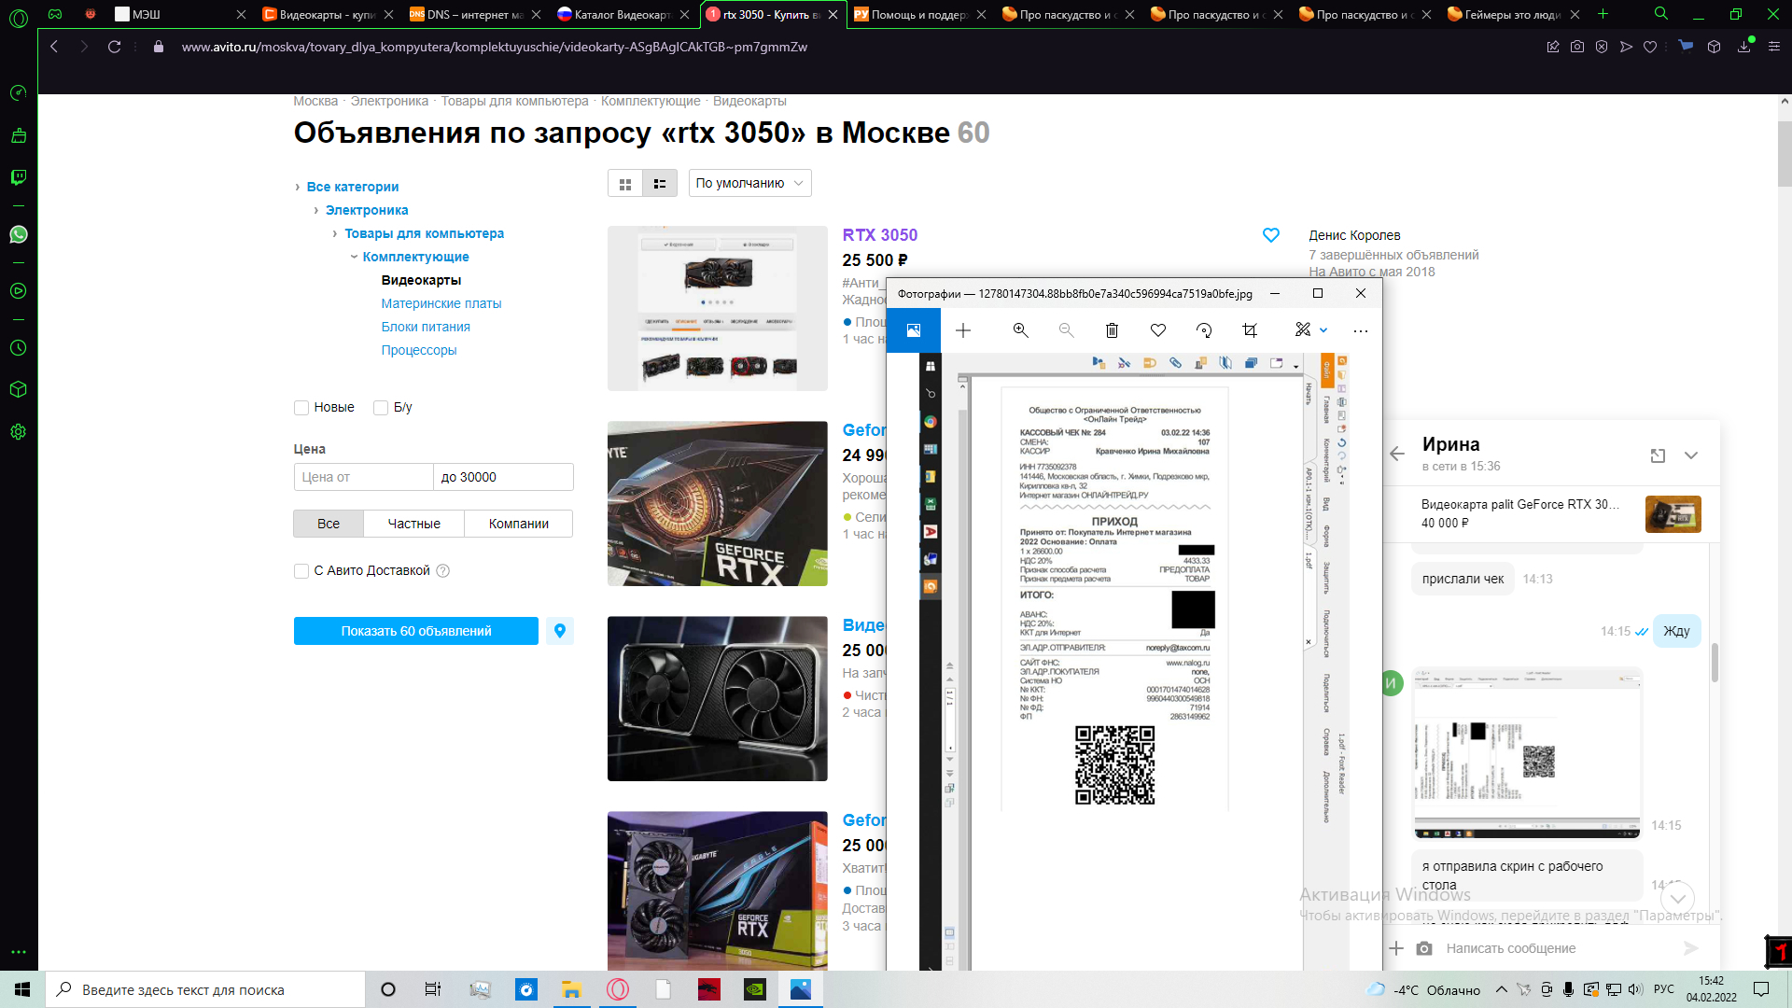Click Написать сообщение chat input
Image resolution: width=1792 pixels, height=1008 pixels.
click(x=1559, y=948)
